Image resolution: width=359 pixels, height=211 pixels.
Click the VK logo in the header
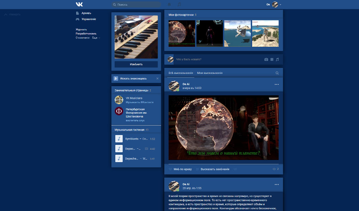80,4
